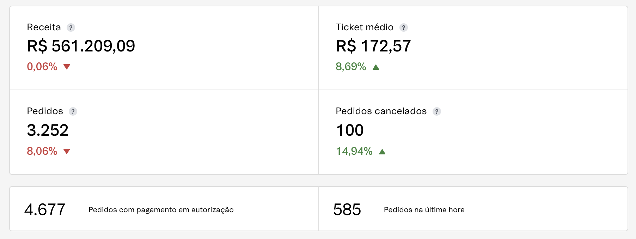Image resolution: width=636 pixels, height=239 pixels.
Task: Open Pedidos com pagamento em autorização
Action: click(161, 210)
